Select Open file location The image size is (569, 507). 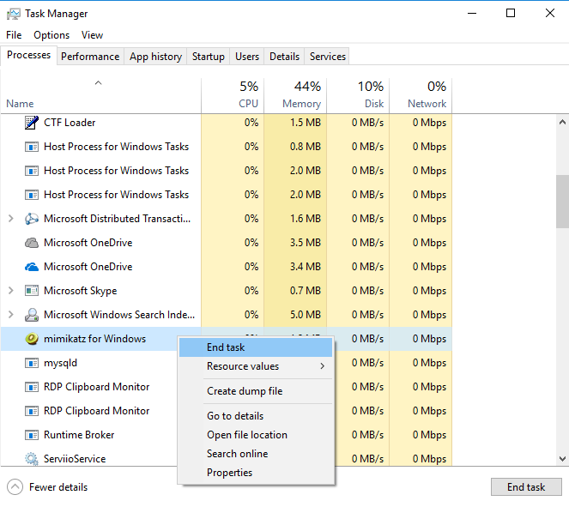[x=256, y=435]
